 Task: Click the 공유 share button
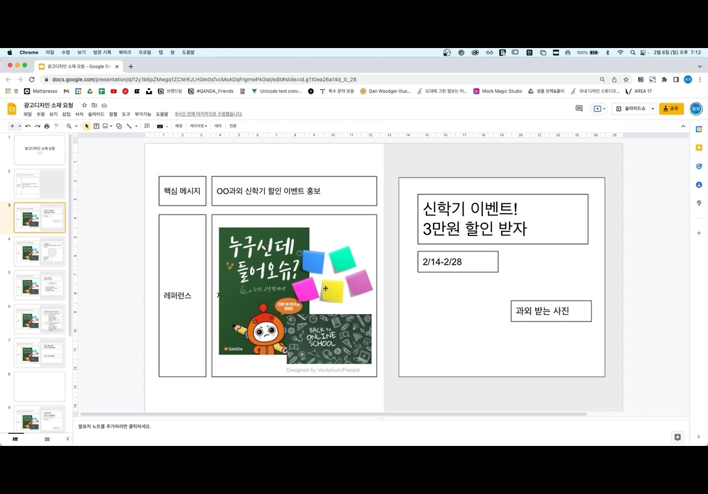click(671, 108)
